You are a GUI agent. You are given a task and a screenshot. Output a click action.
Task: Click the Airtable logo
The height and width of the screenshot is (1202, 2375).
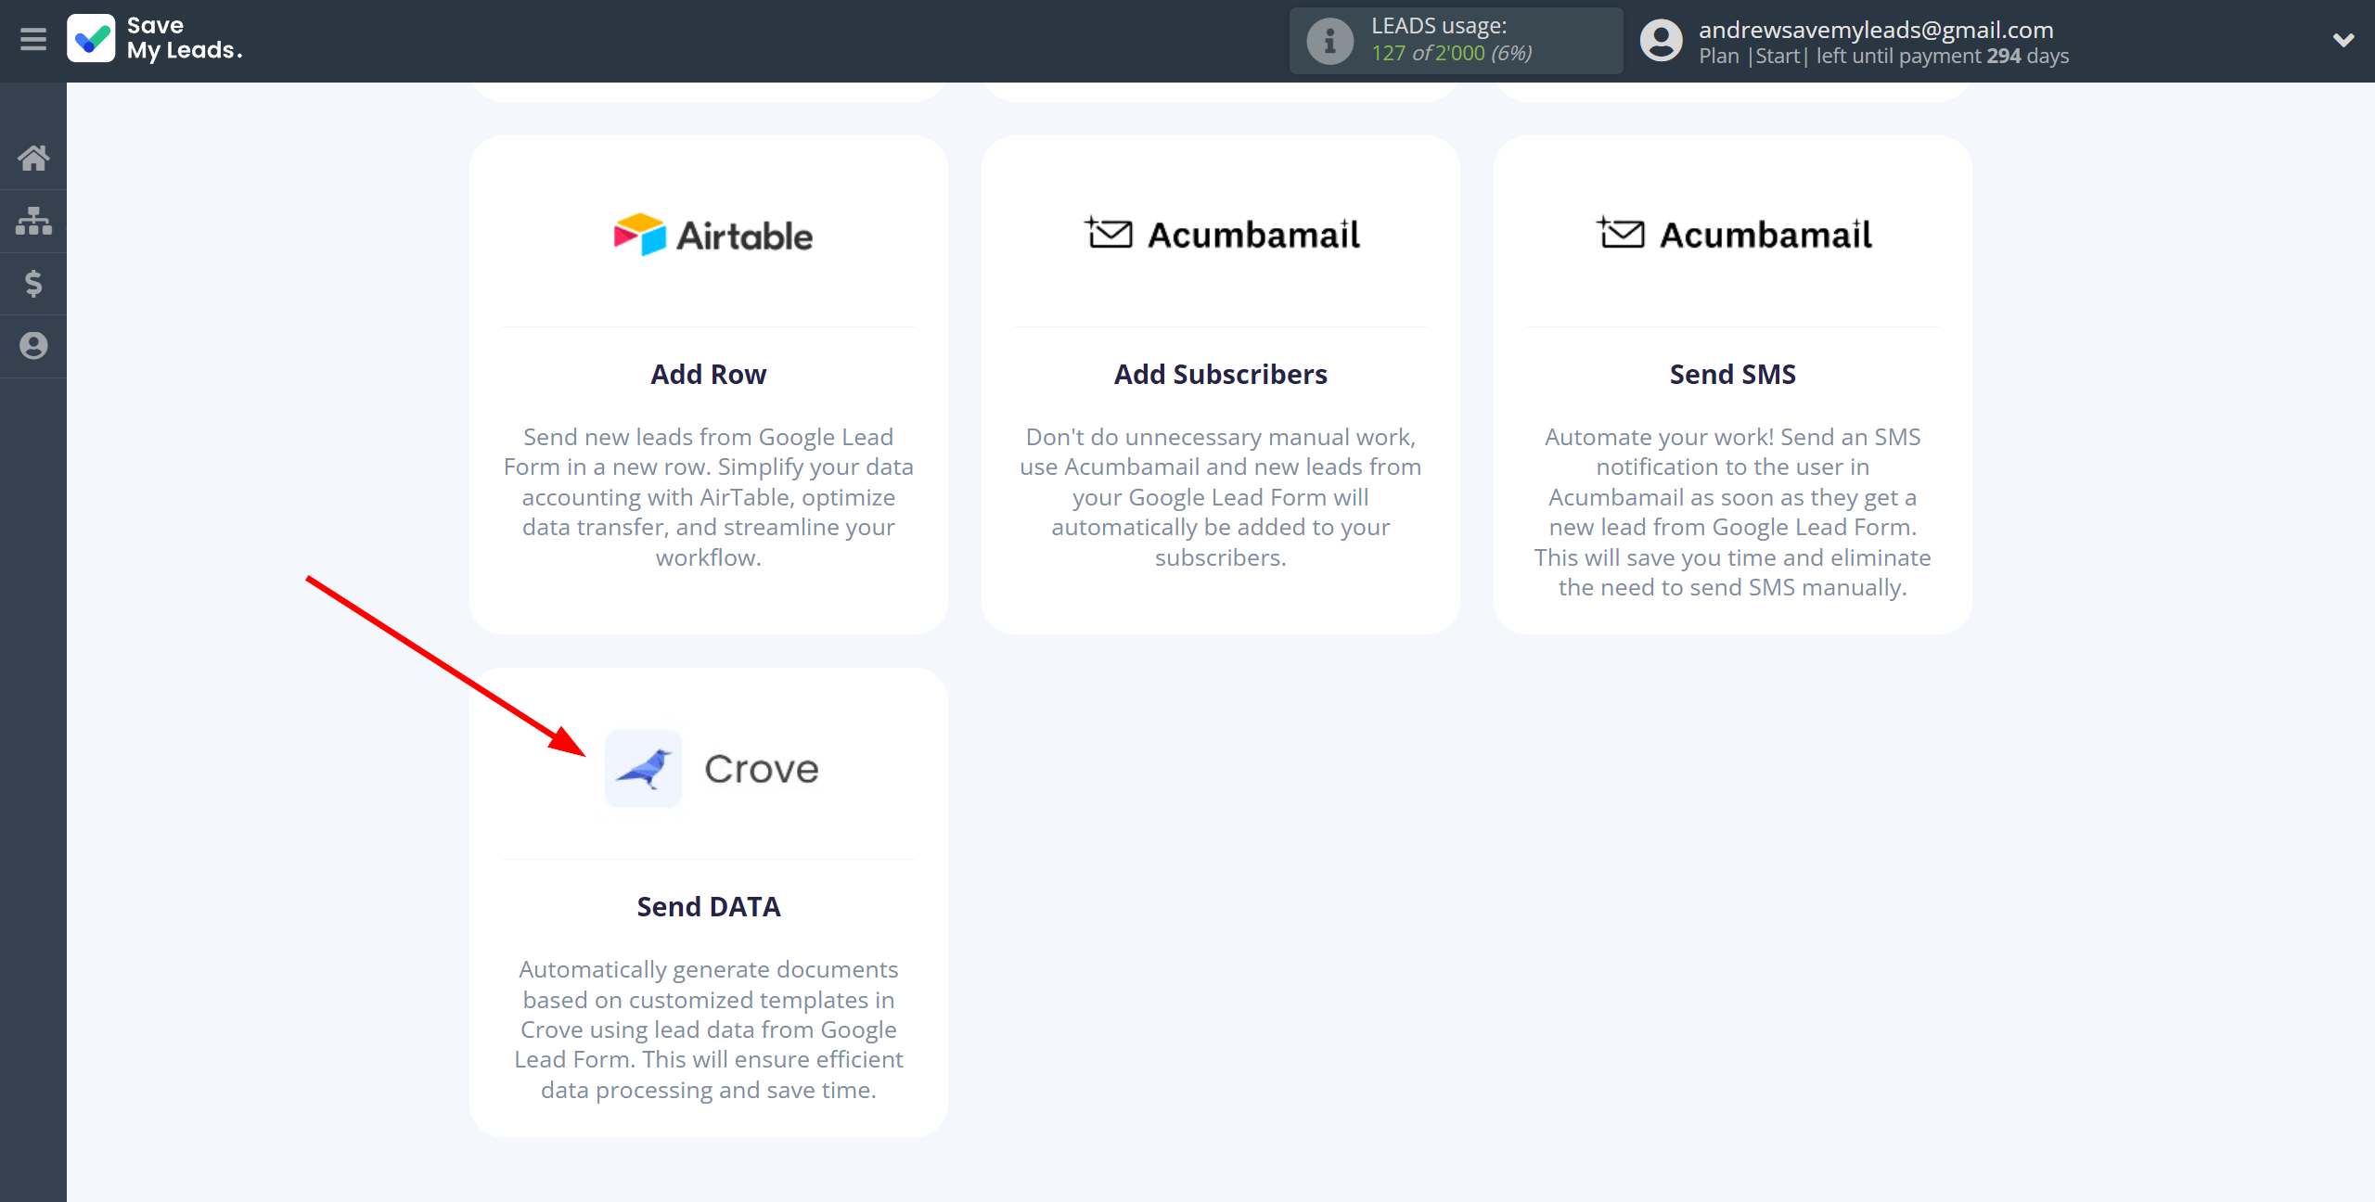pos(712,236)
